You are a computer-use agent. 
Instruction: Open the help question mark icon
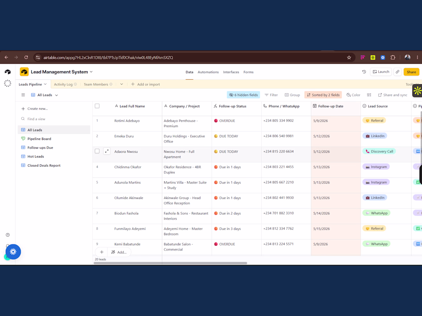(8, 235)
